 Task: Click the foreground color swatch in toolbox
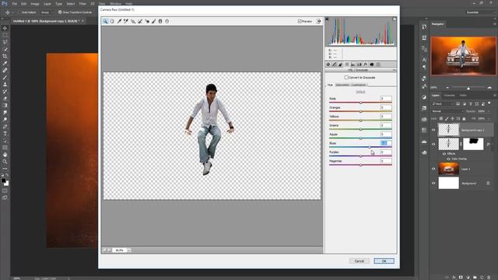3,180
